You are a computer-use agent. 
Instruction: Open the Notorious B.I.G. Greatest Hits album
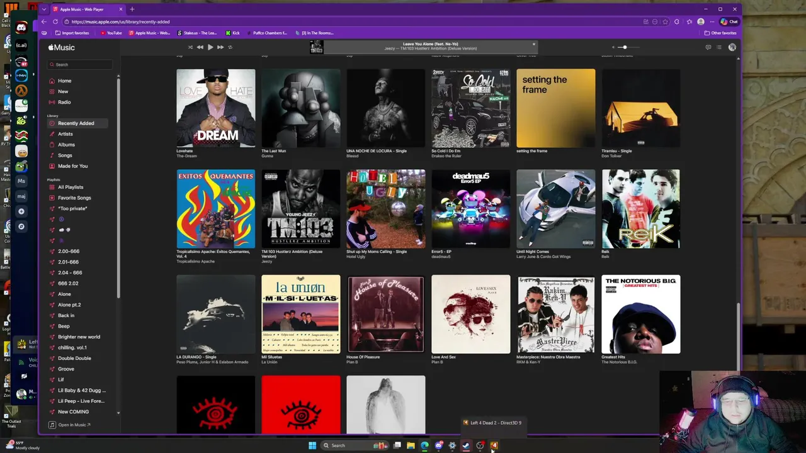coord(641,314)
